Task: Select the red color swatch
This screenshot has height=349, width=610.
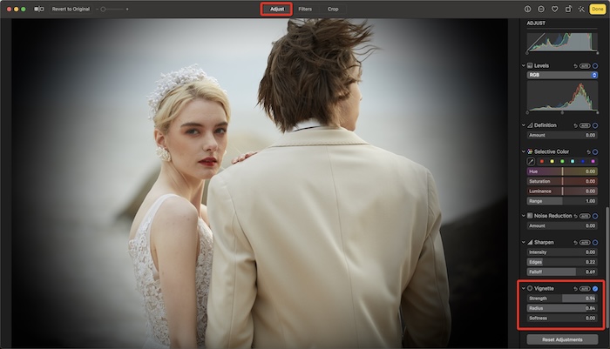Action: pos(541,161)
